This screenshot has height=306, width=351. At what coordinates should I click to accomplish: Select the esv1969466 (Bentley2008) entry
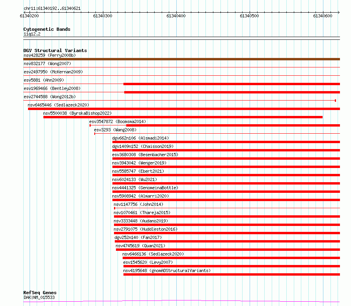[x=52, y=88]
